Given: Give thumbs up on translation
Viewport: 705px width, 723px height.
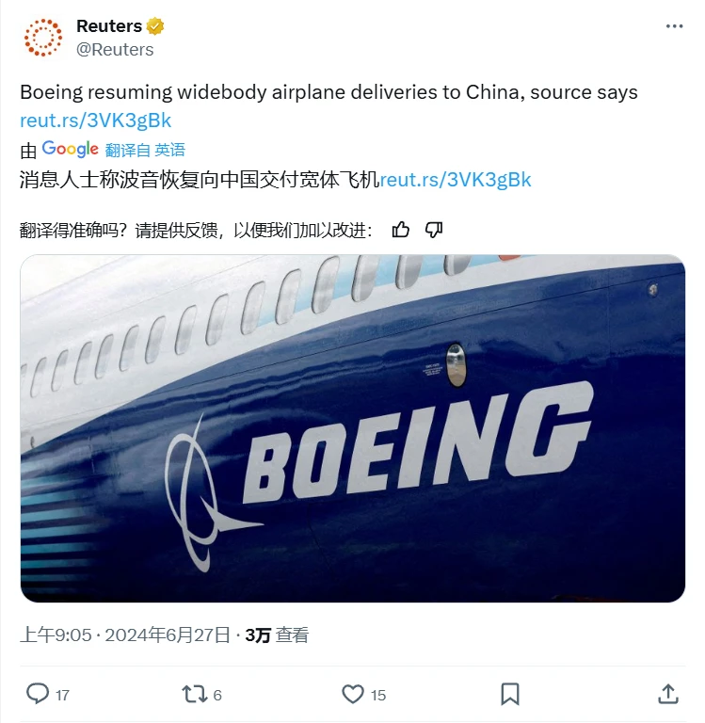Looking at the screenshot, I should click(x=400, y=229).
